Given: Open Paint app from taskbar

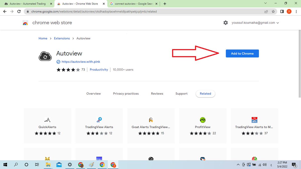Looking at the screenshot, I should (91, 165).
